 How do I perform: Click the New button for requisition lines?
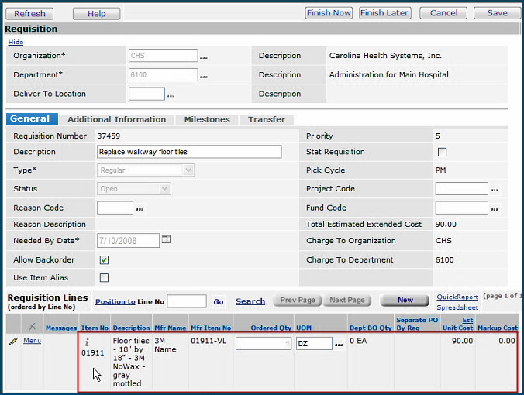(x=405, y=301)
